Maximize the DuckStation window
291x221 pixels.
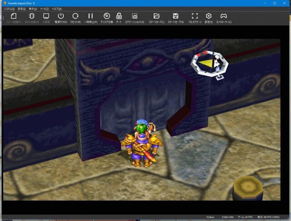point(275,3)
